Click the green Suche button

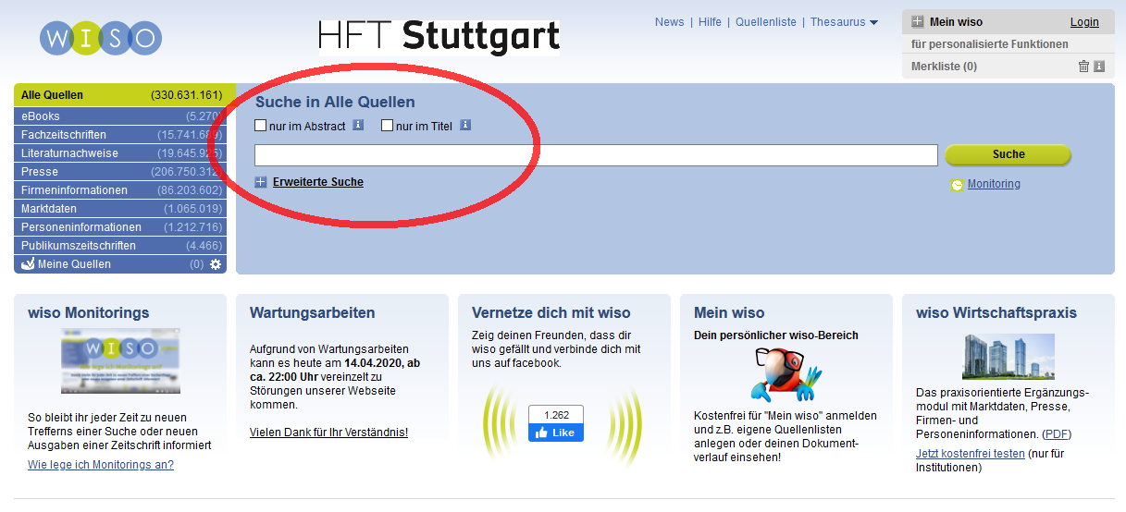(x=1008, y=154)
